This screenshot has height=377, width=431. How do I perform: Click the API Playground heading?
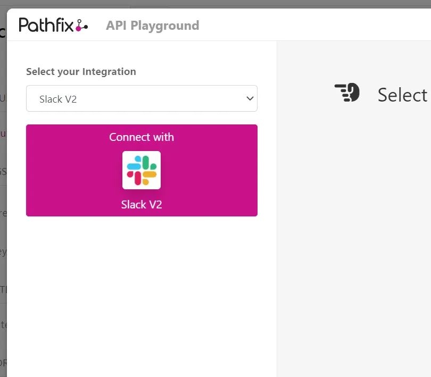pos(153,26)
